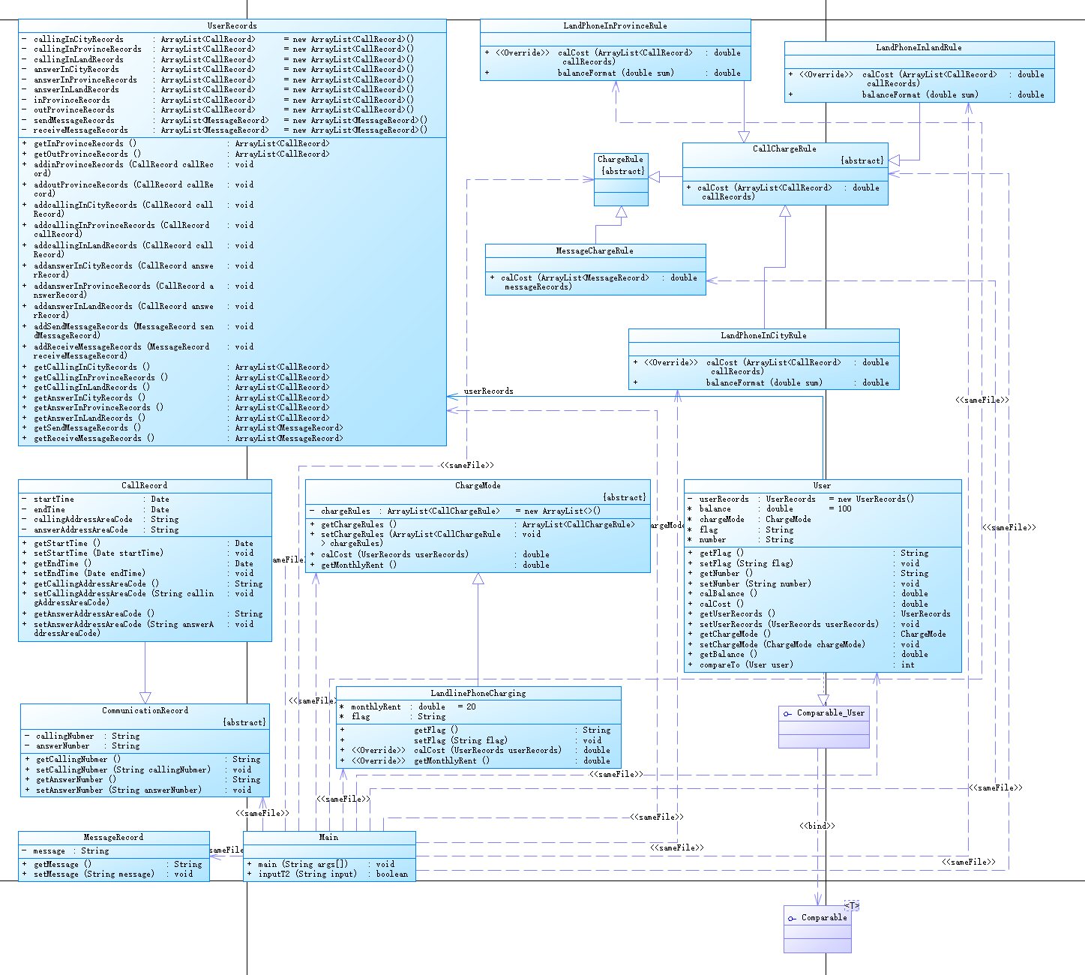Select the getAnswerInCityRecords () method row
Viewport: 1085px width, 975px height.
coord(175,398)
